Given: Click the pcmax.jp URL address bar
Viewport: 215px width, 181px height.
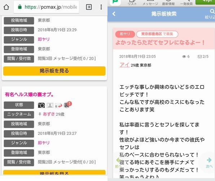Looking at the screenshot, I should (x=46, y=7).
